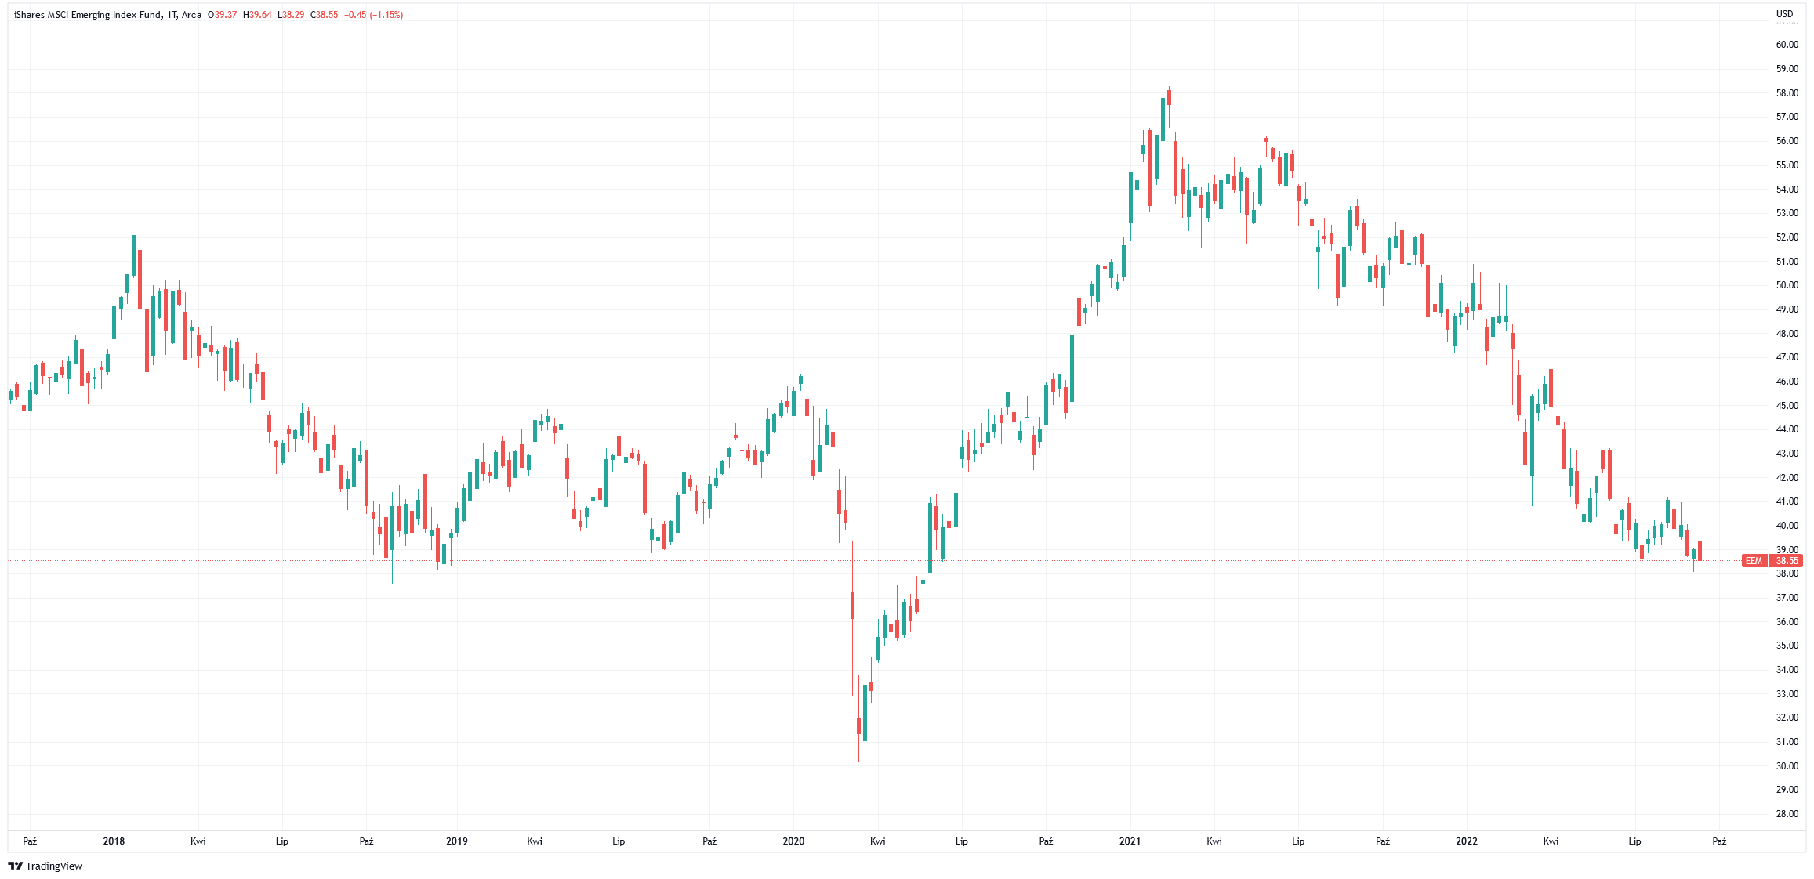Click the 50.00 price scale label
1814x879 pixels.
tap(1787, 285)
